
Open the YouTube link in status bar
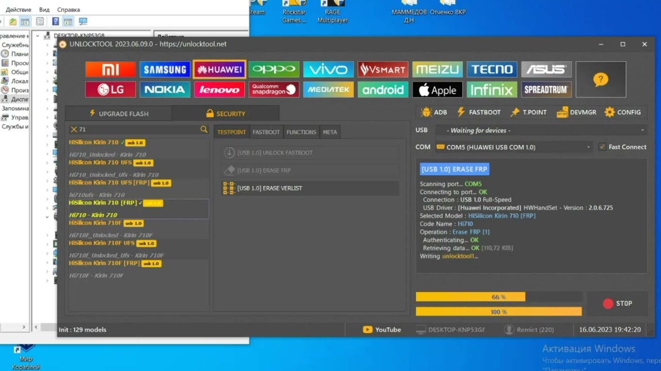[x=382, y=330]
